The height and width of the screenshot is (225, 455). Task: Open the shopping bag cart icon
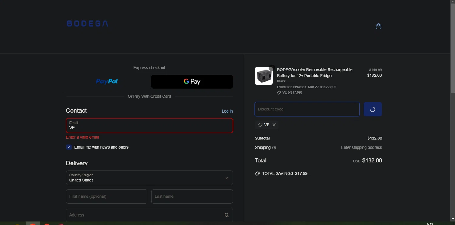click(379, 26)
